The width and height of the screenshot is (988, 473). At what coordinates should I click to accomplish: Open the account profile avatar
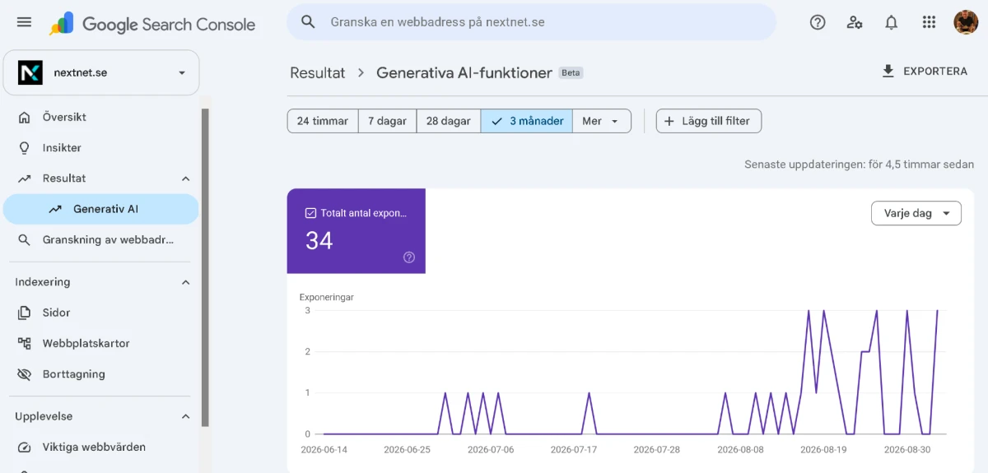coord(966,22)
